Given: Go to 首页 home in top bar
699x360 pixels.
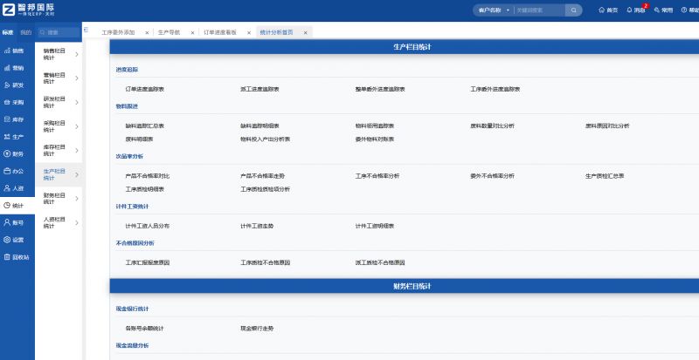Looking at the screenshot, I should coord(607,10).
